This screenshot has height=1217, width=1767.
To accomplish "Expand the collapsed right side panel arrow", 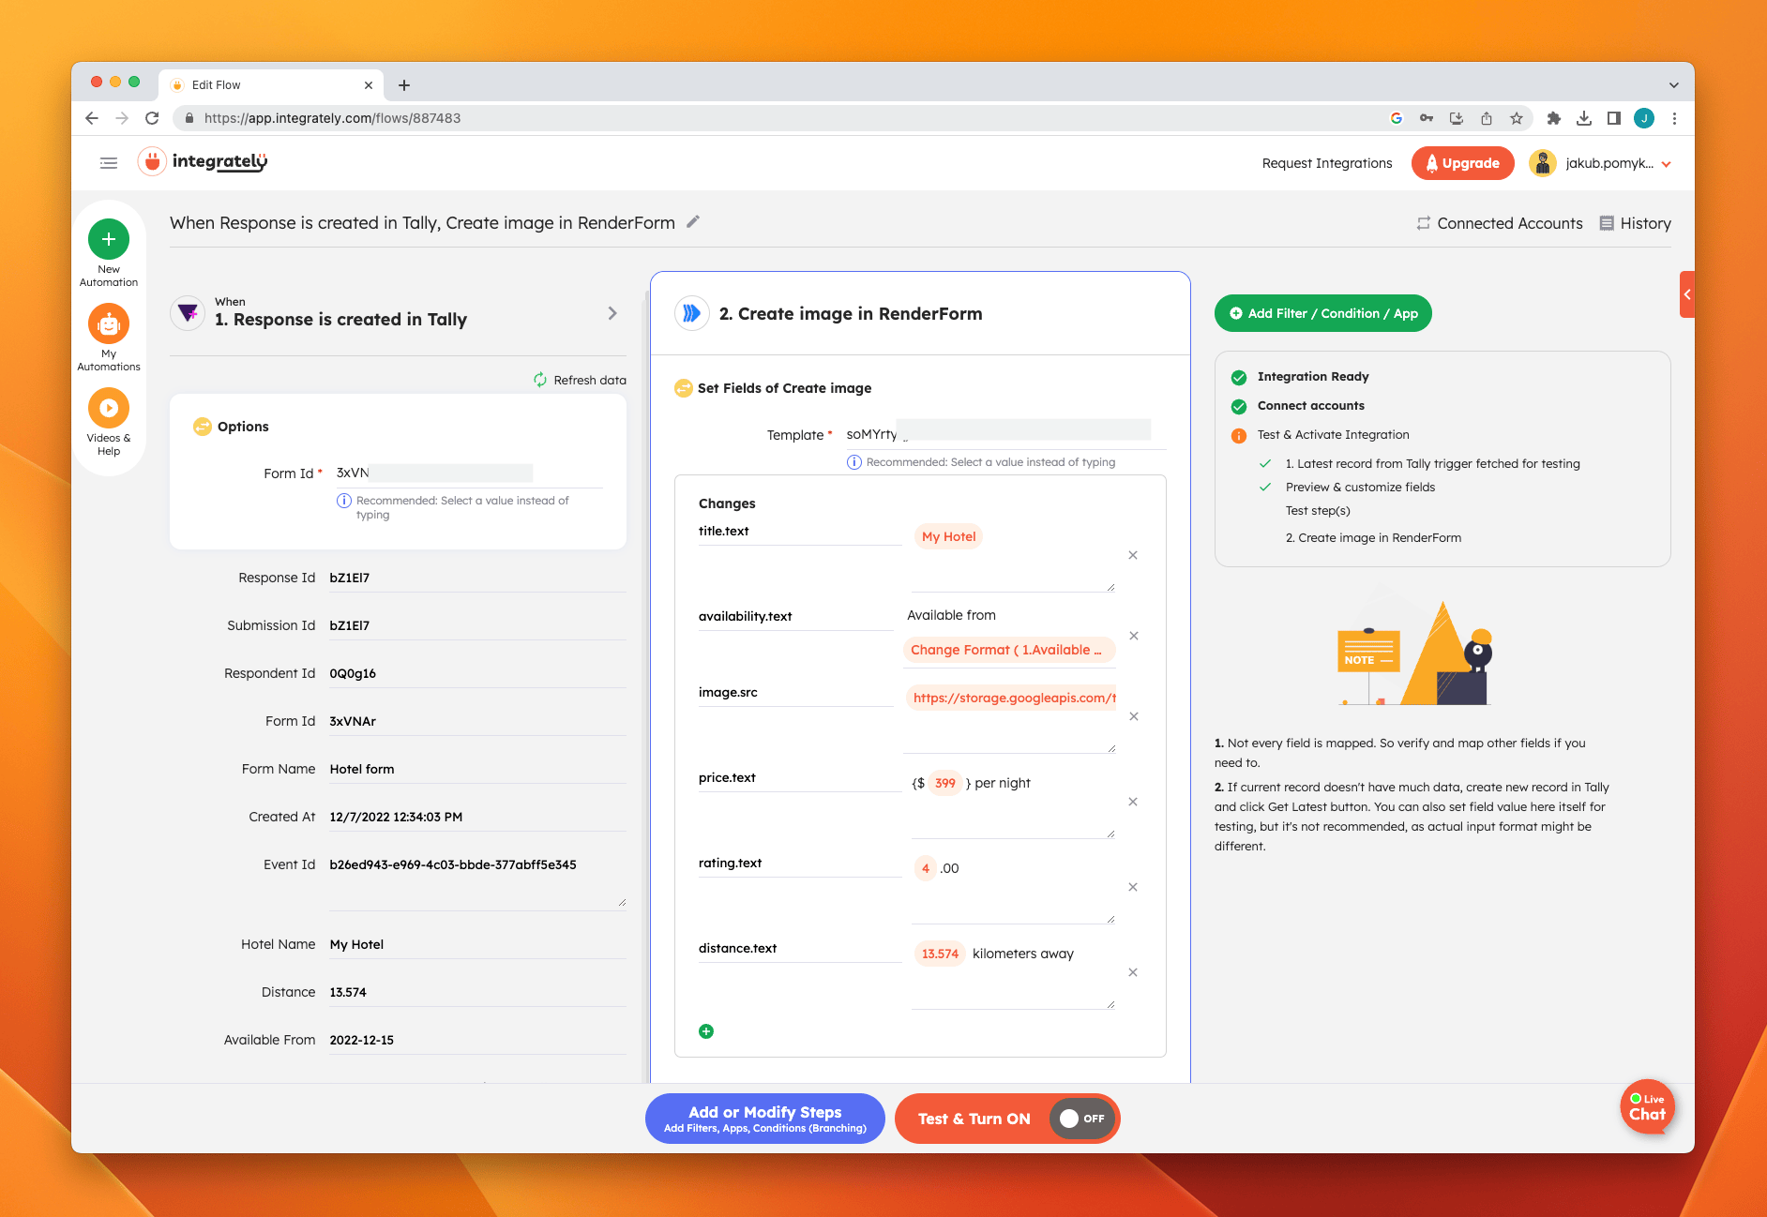I will (1686, 294).
